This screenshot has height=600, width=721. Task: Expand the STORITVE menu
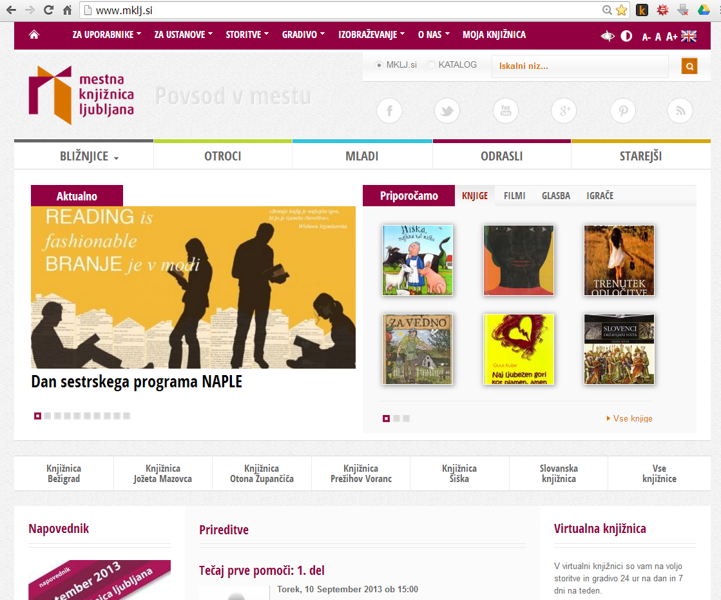(247, 35)
